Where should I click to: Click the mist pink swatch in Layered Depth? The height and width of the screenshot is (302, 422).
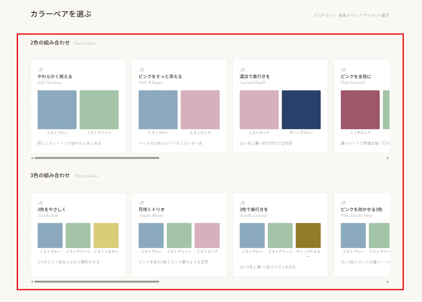(259, 110)
